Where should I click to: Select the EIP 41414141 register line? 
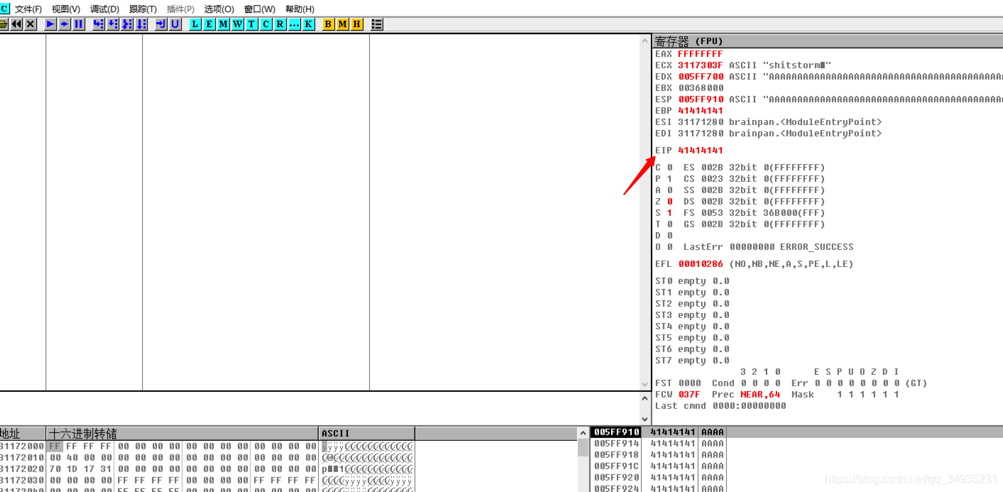coord(689,151)
